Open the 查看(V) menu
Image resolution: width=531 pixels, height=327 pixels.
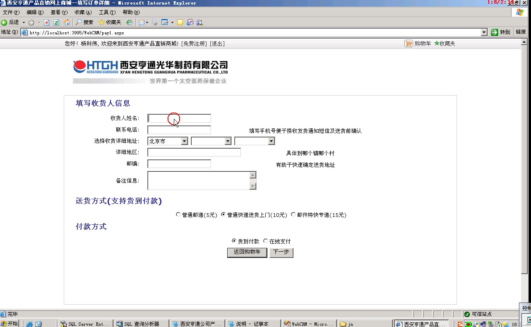coord(59,12)
